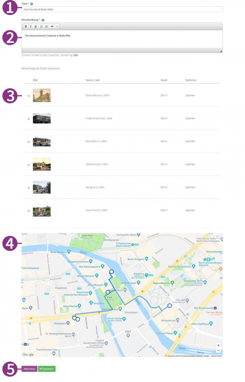Click the Titel input field
Image resolution: width=245 pixels, height=382 pixels.
(x=122, y=10)
